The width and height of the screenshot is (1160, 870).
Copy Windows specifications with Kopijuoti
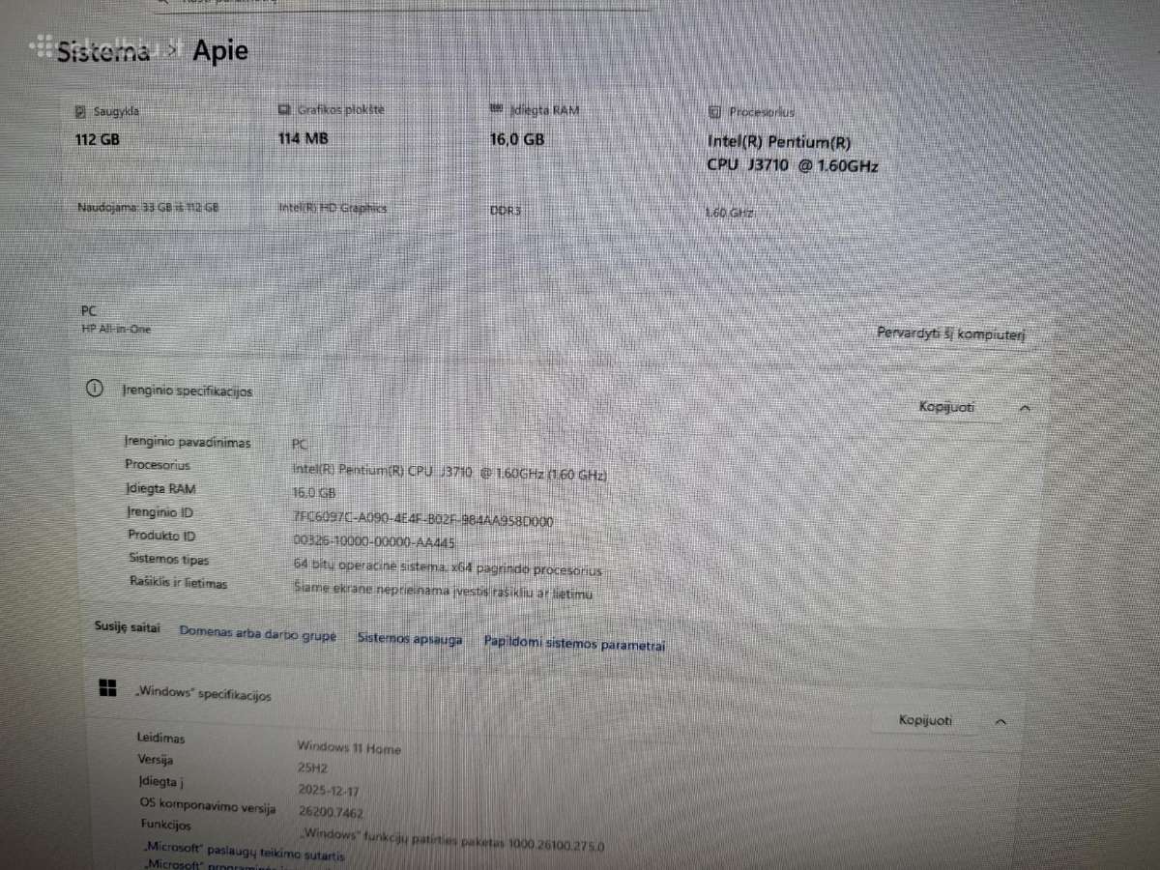coord(926,720)
